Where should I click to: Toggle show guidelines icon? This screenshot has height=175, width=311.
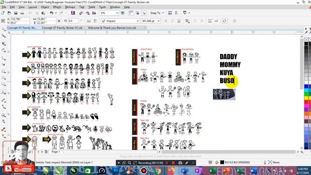pyautogui.click(x=144, y=13)
